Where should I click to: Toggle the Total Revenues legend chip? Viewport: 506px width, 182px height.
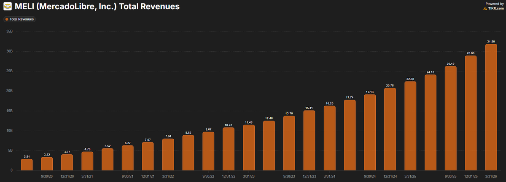click(20, 19)
